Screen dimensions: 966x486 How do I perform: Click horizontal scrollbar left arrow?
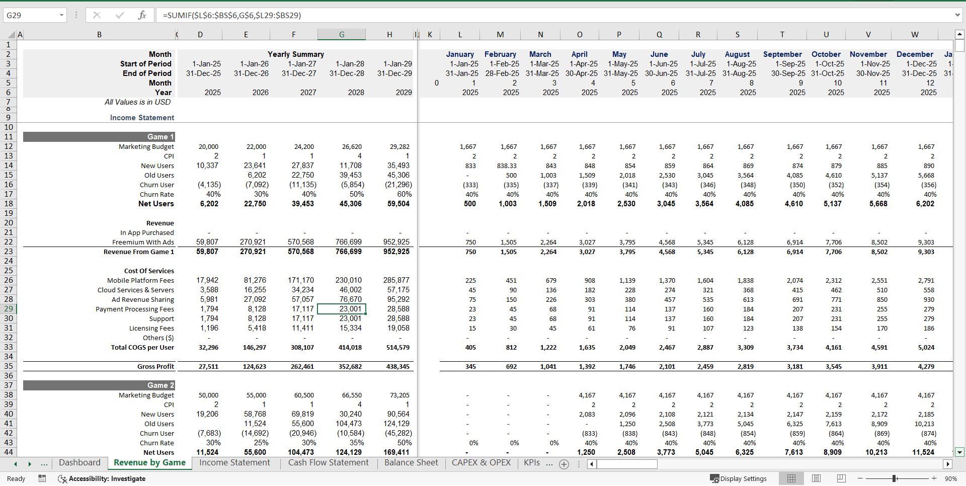click(592, 464)
